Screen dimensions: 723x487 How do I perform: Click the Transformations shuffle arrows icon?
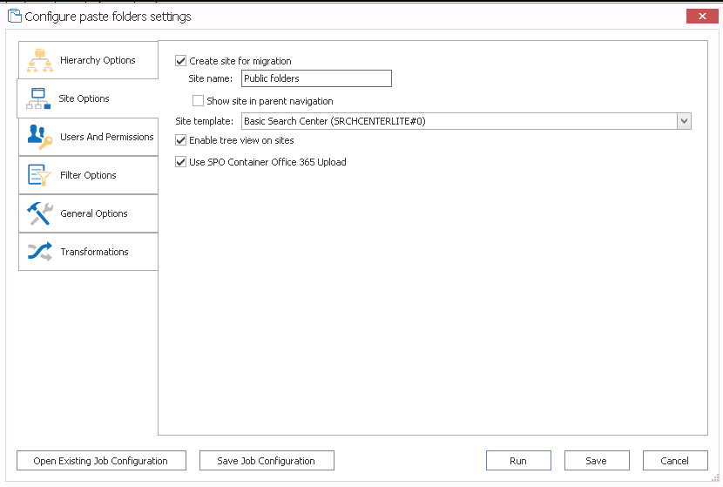tap(40, 252)
